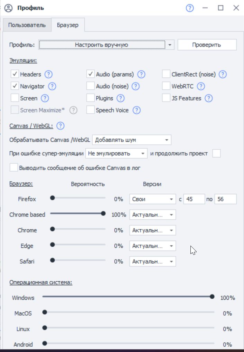
Task: Uncheck the Headers checkbox
Action: tap(15, 74)
